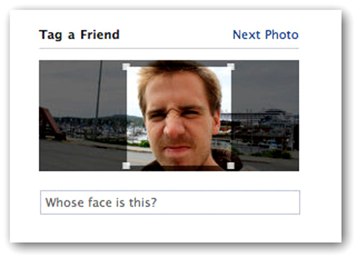This screenshot has height=258, width=357.
Task: Click the bottom-left handle of the face box
Action: (x=126, y=165)
